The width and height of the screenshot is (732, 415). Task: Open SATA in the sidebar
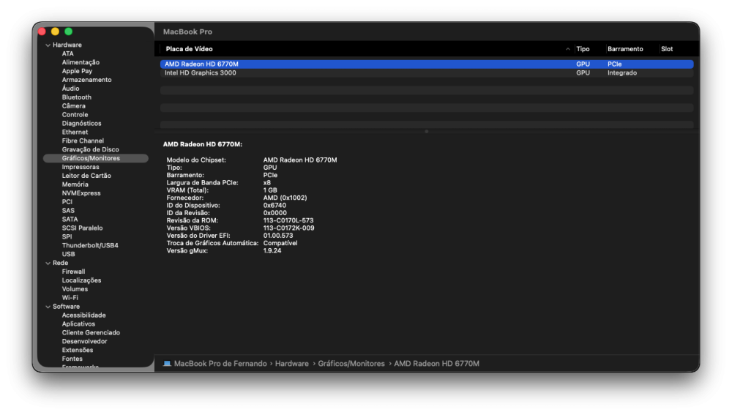coord(70,220)
